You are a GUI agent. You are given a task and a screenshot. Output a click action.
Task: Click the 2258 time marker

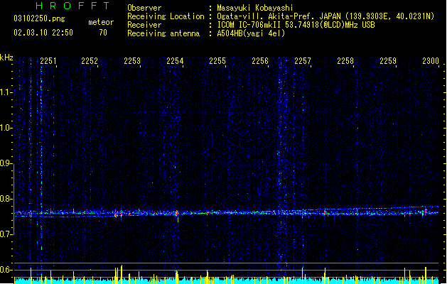pos(345,61)
